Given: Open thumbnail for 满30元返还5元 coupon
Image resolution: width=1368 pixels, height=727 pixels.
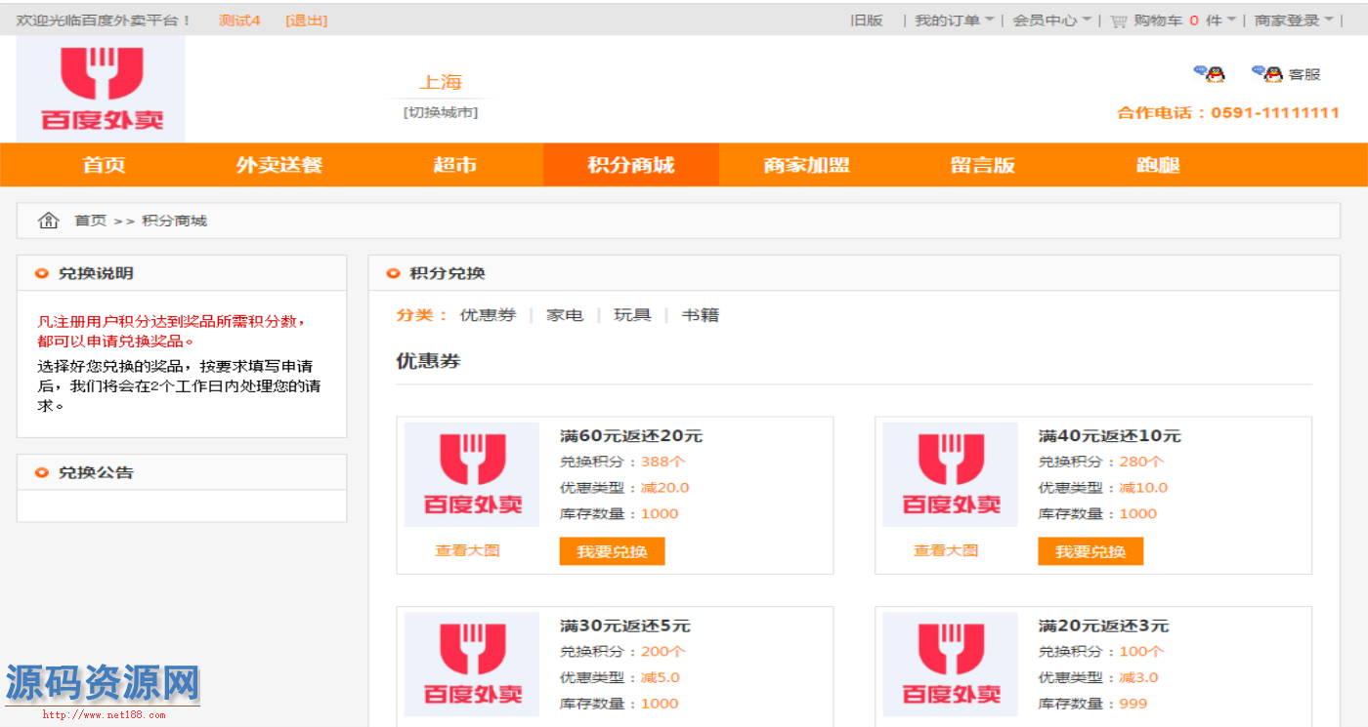Looking at the screenshot, I should (x=472, y=665).
